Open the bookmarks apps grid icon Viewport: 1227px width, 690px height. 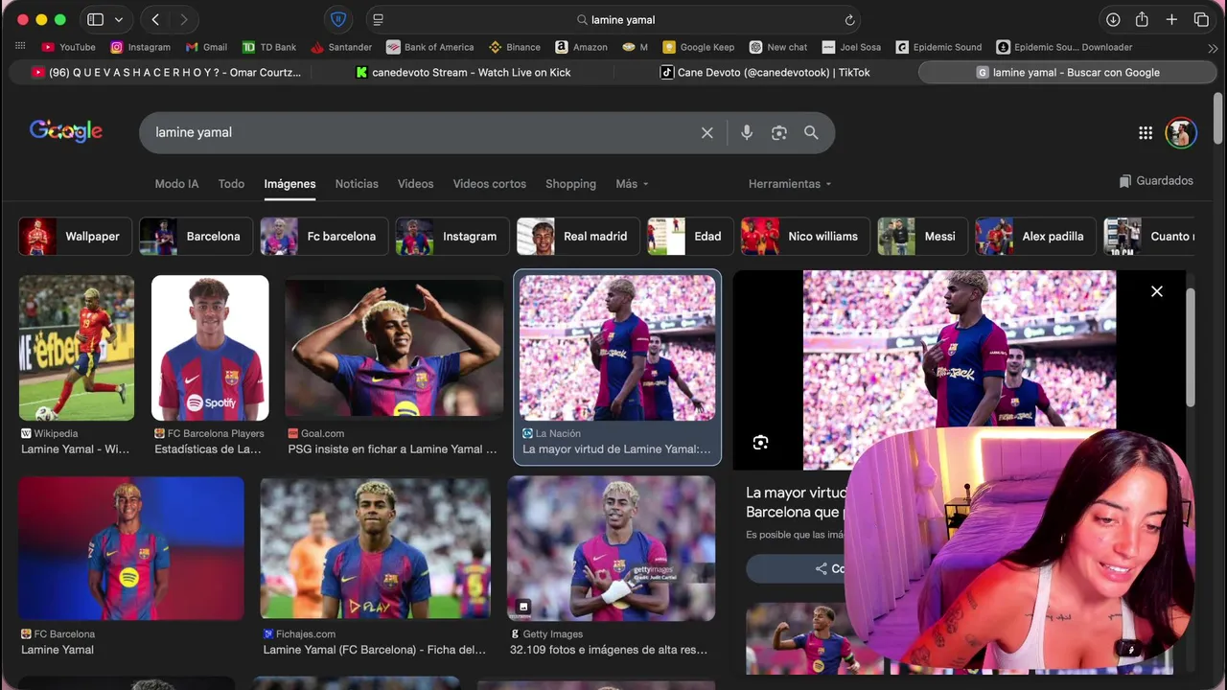(x=20, y=46)
